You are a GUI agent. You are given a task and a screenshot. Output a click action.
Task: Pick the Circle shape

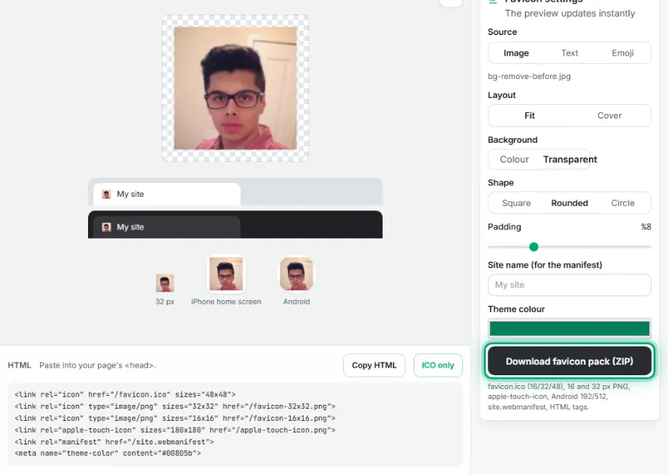click(623, 203)
